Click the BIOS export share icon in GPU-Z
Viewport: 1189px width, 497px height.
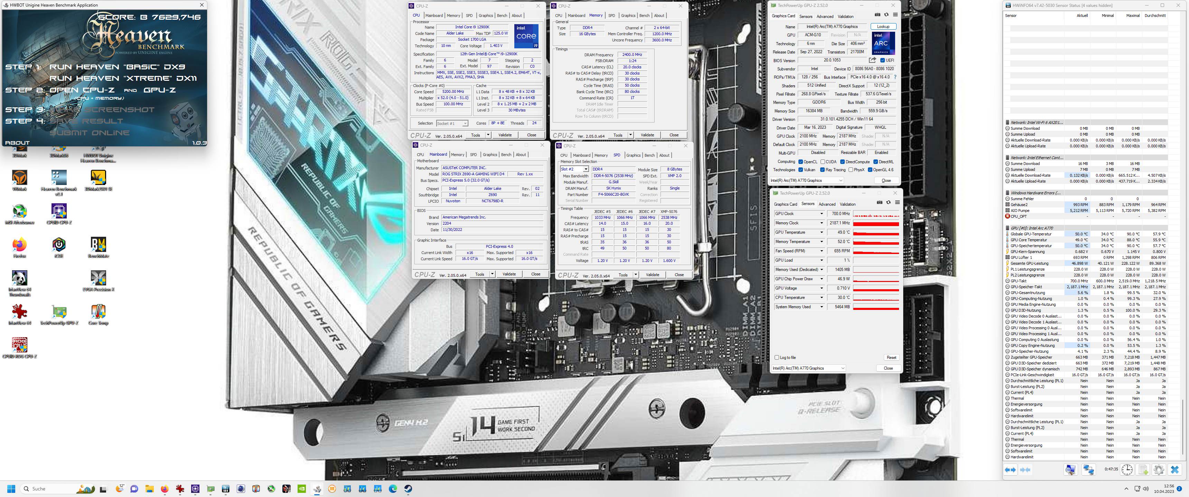872,60
